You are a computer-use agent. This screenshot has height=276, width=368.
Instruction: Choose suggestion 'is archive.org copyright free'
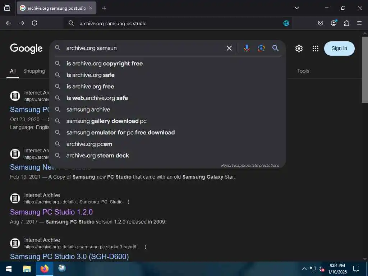(167, 64)
